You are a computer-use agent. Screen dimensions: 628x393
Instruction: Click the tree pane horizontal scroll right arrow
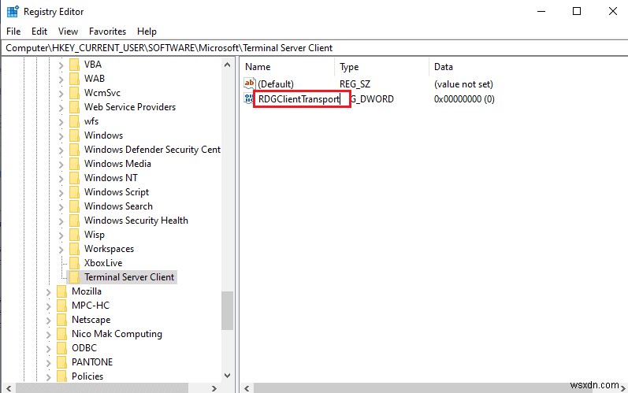point(214,388)
